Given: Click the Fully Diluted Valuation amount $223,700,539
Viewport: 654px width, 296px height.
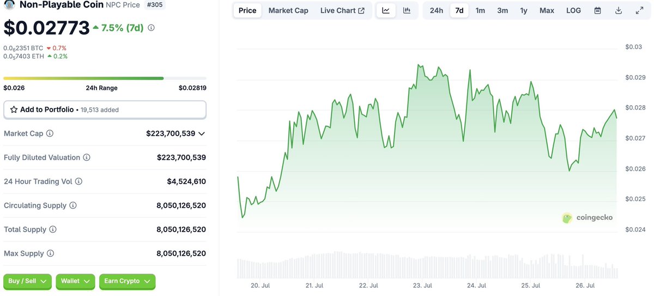Looking at the screenshot, I should [x=181, y=158].
